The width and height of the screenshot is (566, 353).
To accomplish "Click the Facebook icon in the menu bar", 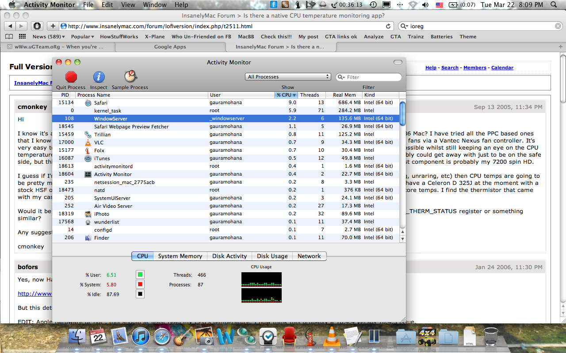I will click(x=274, y=5).
